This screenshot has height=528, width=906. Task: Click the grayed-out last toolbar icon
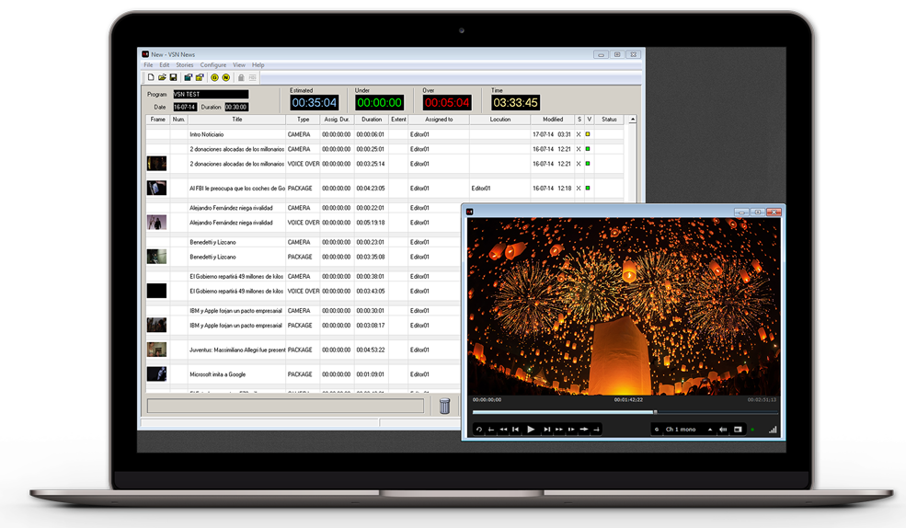pyautogui.click(x=253, y=77)
